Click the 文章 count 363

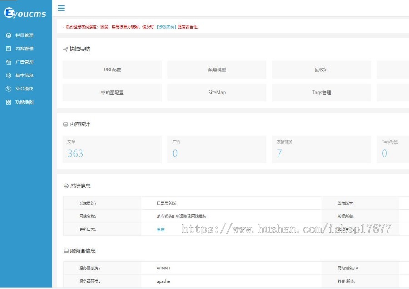click(x=75, y=154)
